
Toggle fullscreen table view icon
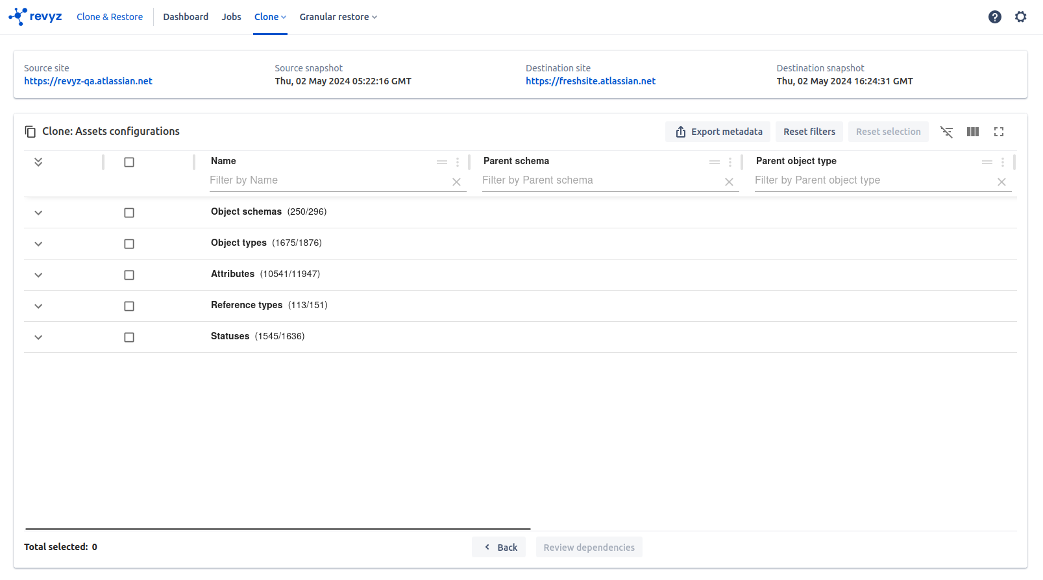coord(999,132)
